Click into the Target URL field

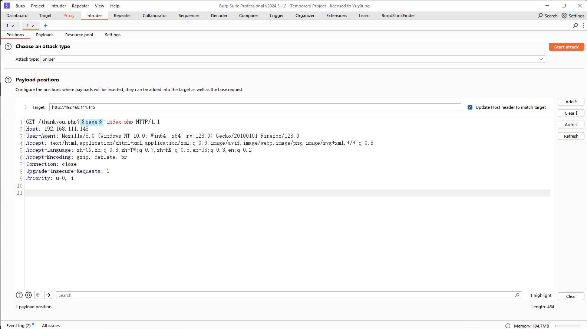(x=255, y=107)
